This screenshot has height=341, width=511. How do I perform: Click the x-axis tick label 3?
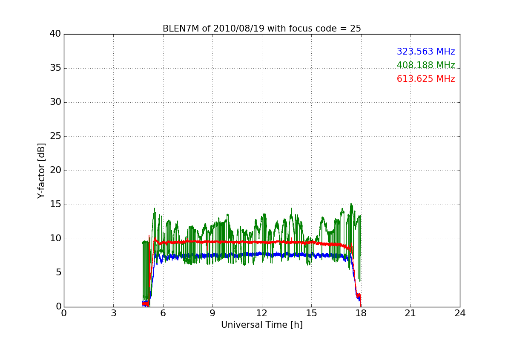113,313
